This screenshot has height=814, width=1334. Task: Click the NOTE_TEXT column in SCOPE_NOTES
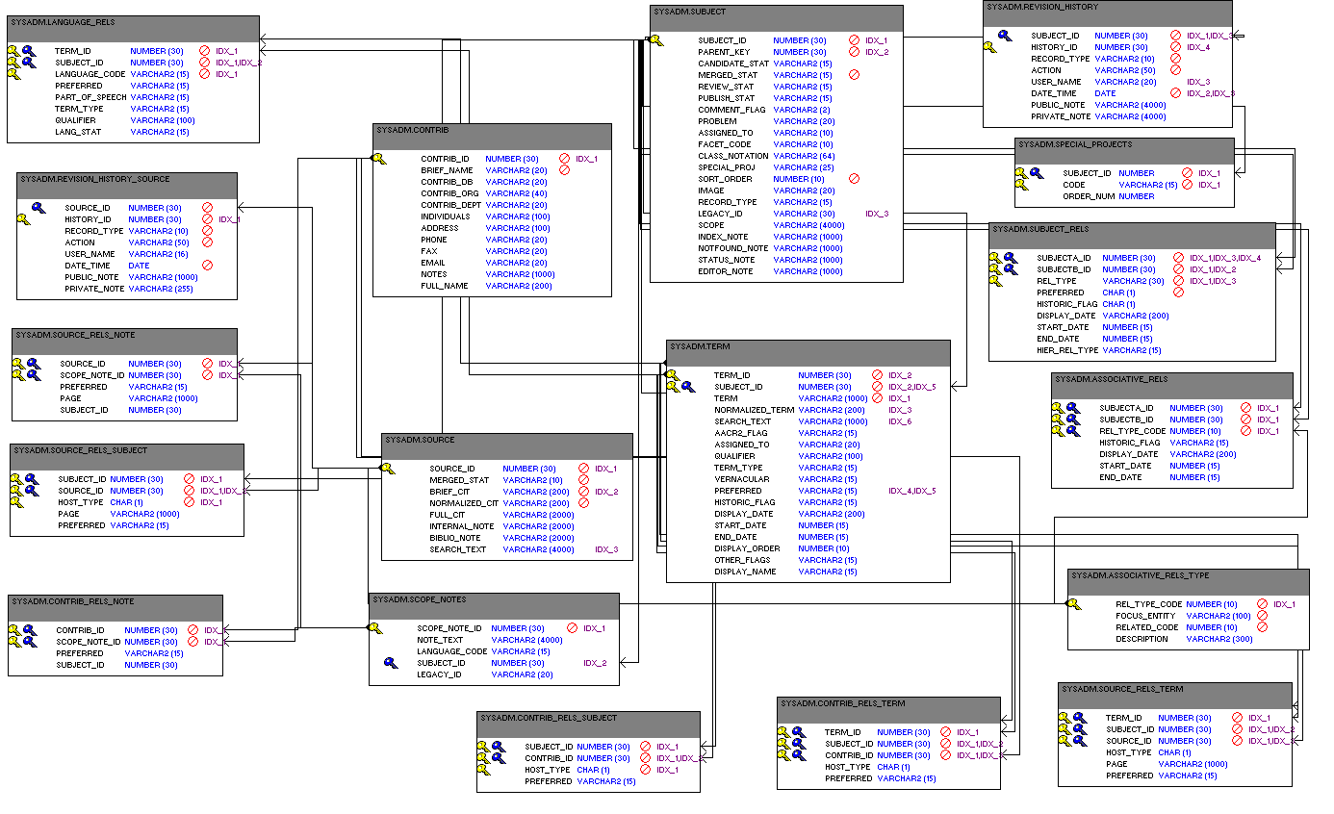pos(440,640)
